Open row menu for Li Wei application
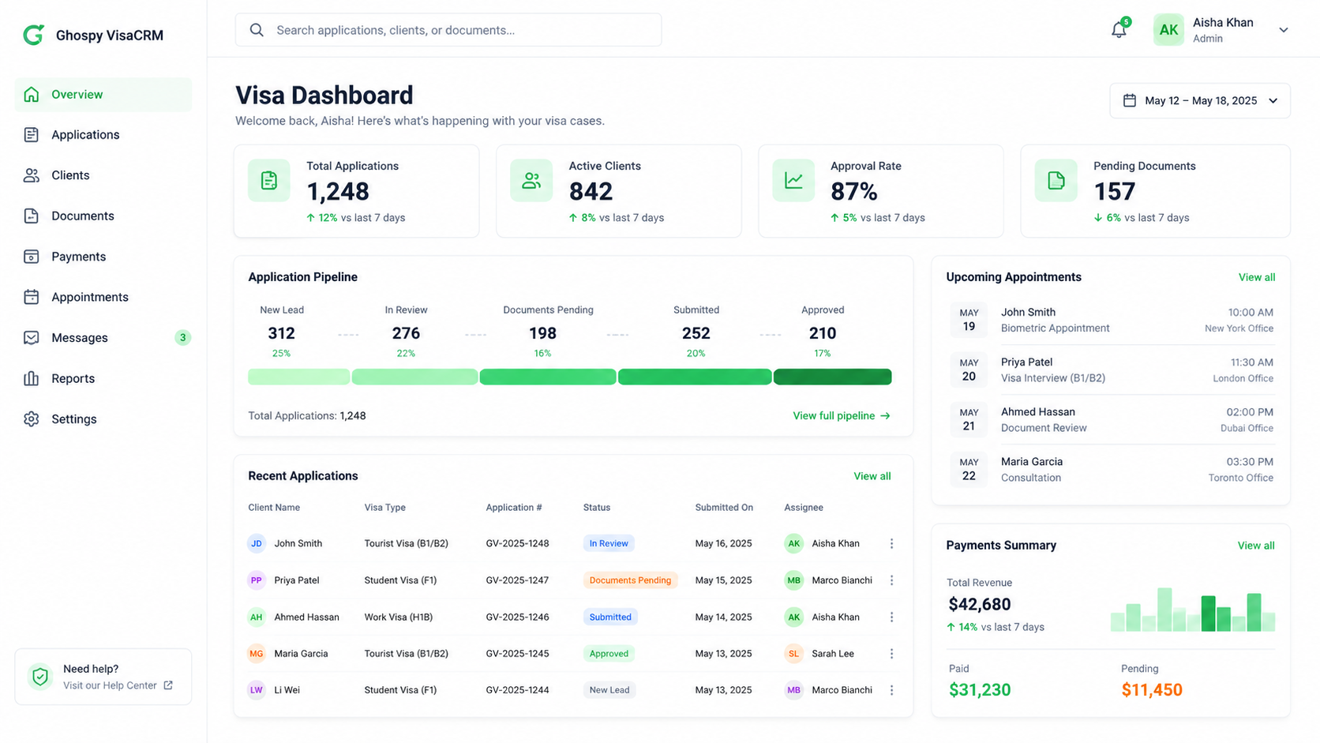This screenshot has width=1320, height=743. [x=892, y=690]
